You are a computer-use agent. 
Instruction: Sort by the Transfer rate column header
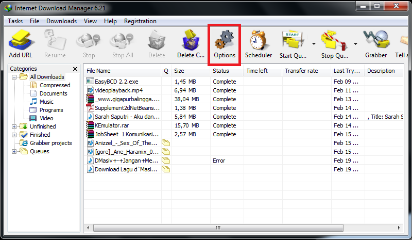coord(306,71)
